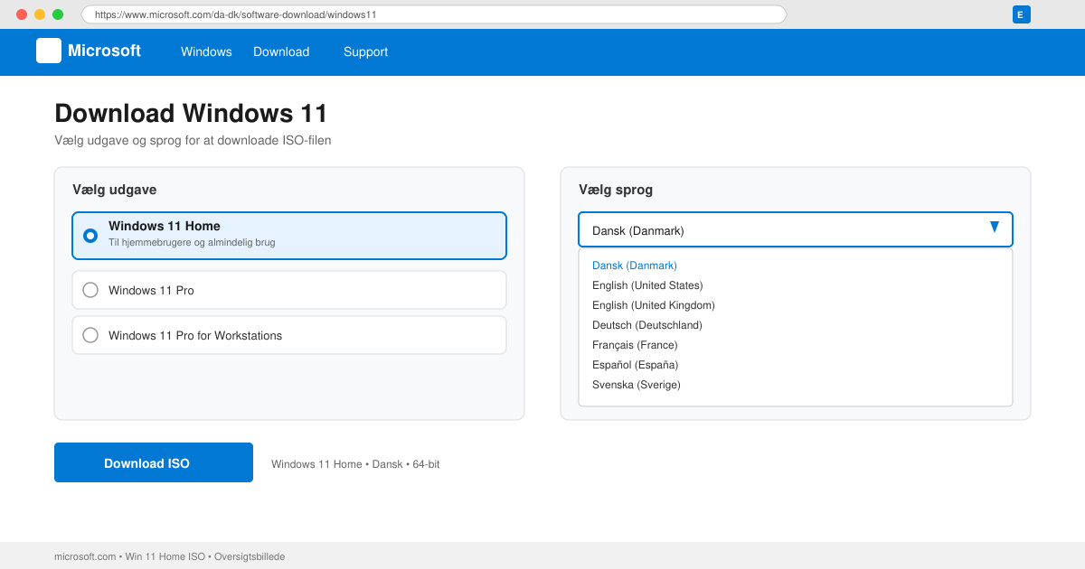This screenshot has width=1085, height=569.
Task: Select Deutsch (Deutschland) language option
Action: click(x=647, y=325)
